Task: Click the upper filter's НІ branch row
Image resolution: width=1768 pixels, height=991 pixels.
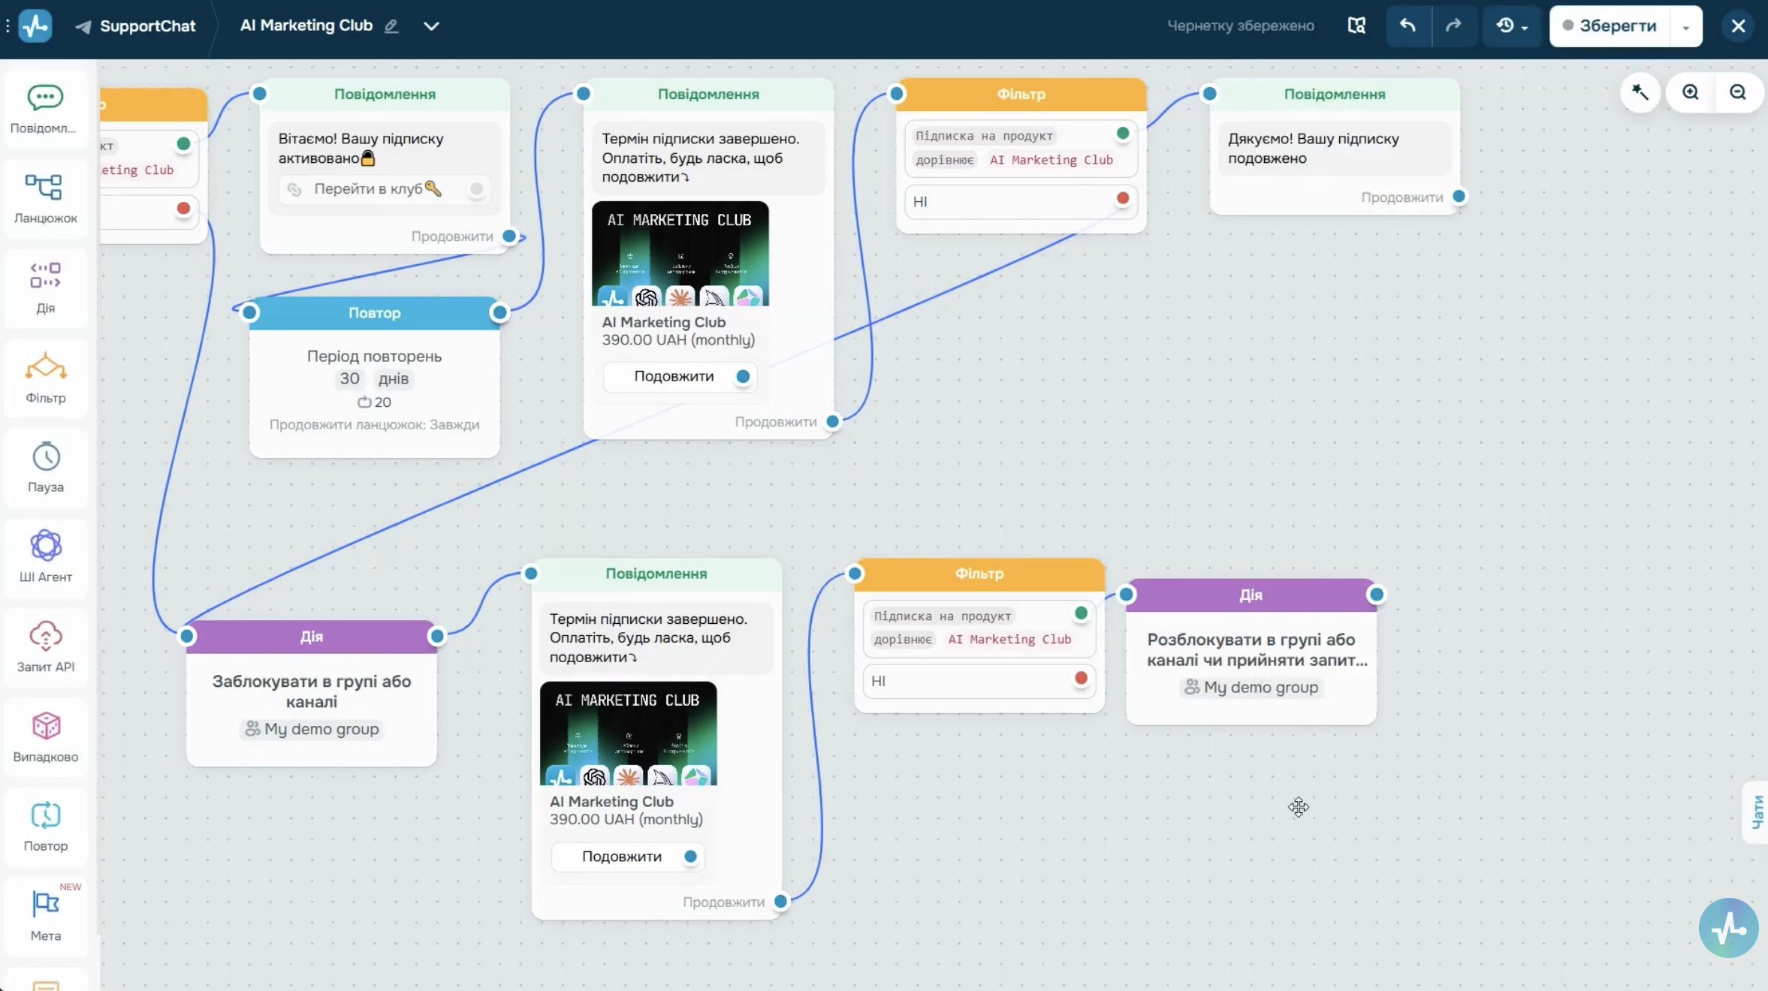Action: pyautogui.click(x=1021, y=201)
